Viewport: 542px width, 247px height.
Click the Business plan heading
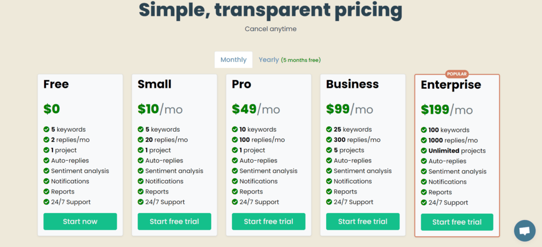point(352,84)
